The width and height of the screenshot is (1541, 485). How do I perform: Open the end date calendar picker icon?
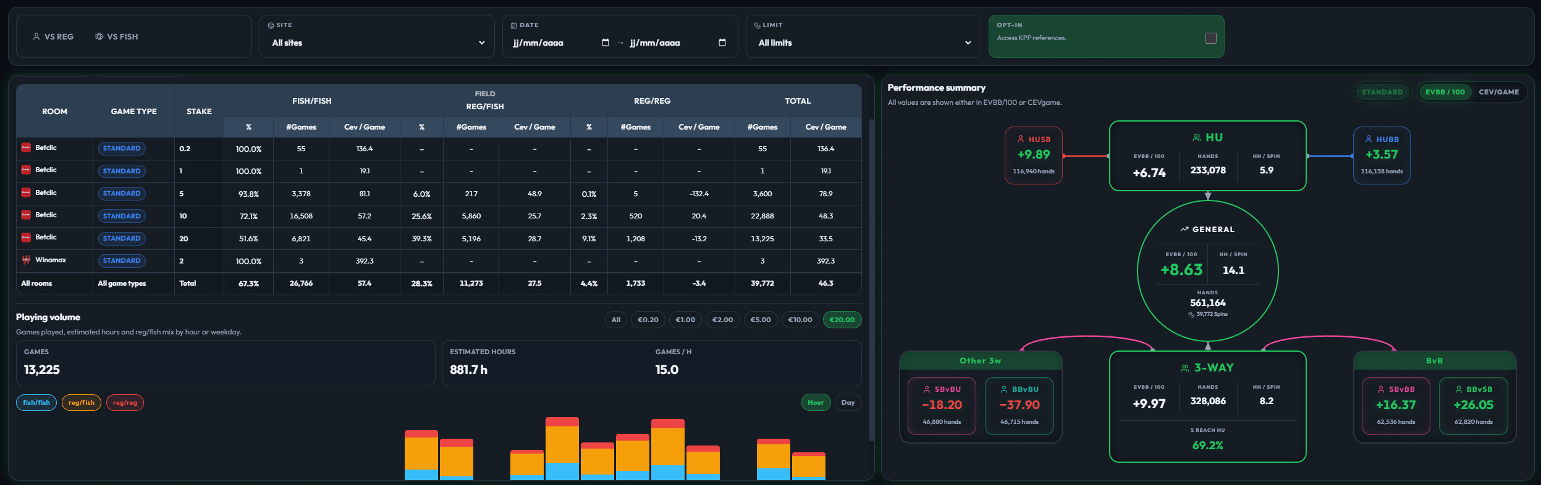pyautogui.click(x=722, y=43)
